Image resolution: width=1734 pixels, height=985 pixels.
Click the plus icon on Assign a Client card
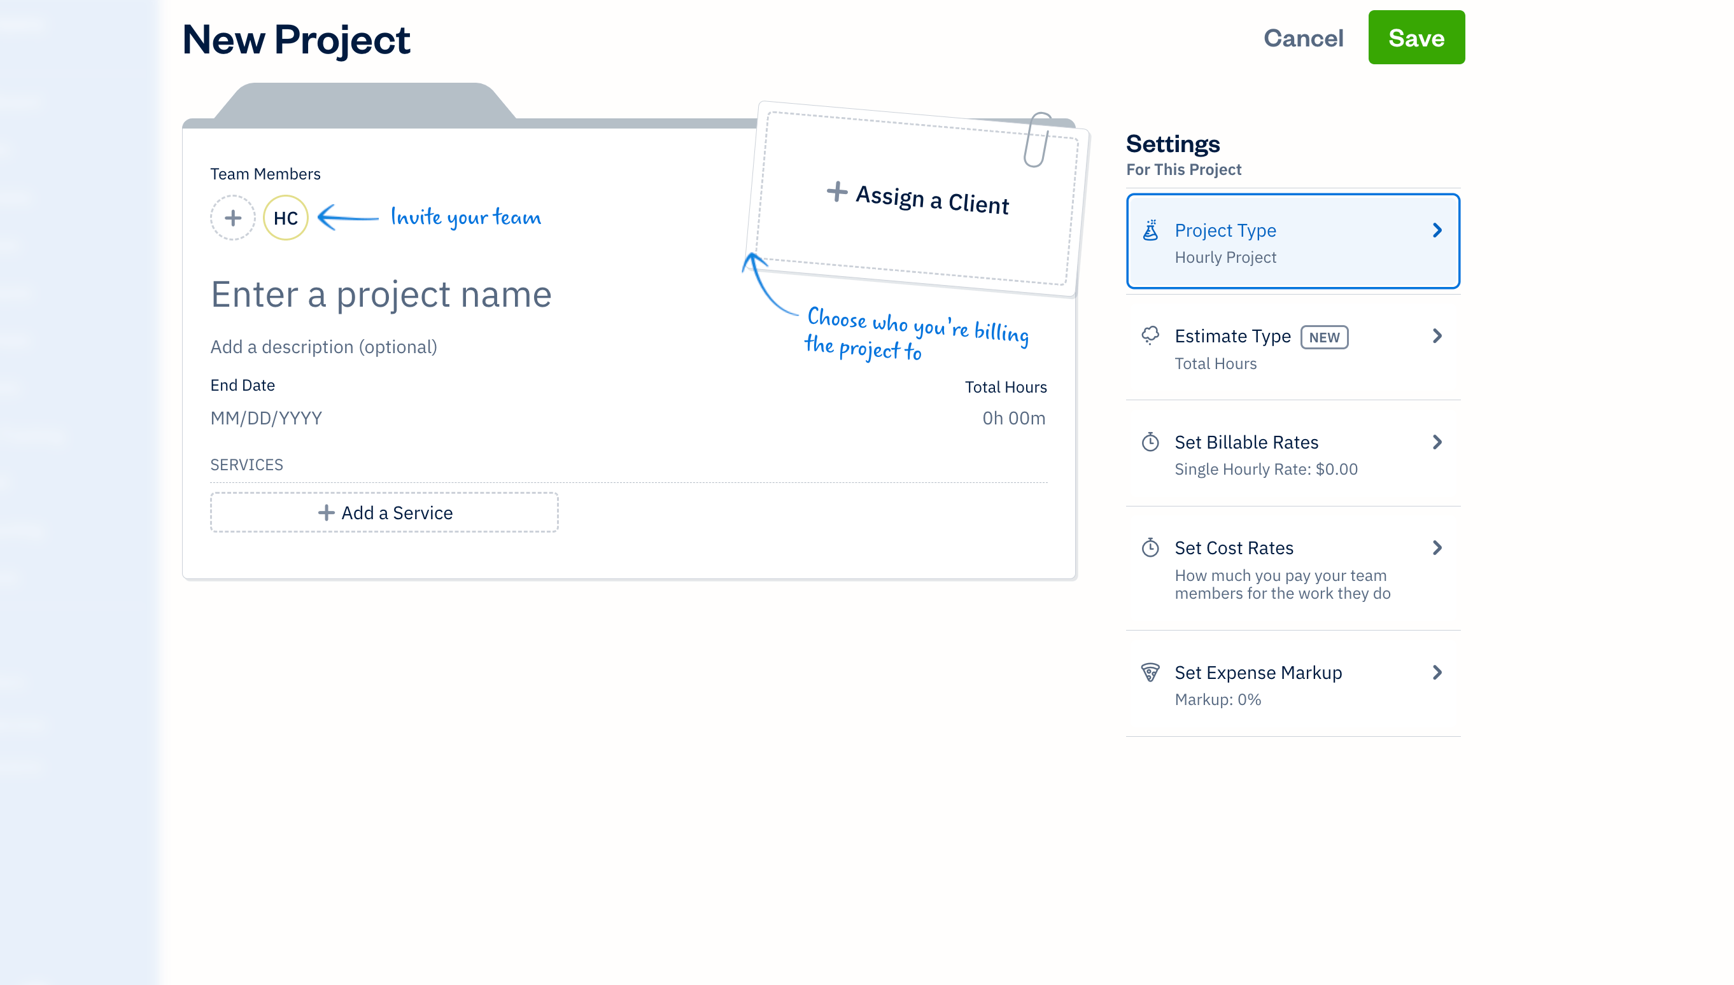coord(837,193)
